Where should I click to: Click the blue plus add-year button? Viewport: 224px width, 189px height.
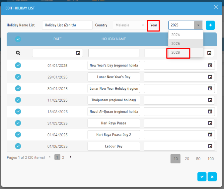[210, 25]
